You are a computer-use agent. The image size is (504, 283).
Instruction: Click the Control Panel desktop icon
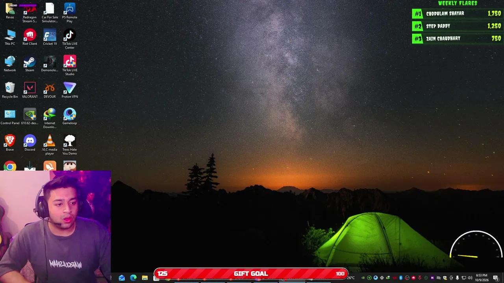point(10,117)
